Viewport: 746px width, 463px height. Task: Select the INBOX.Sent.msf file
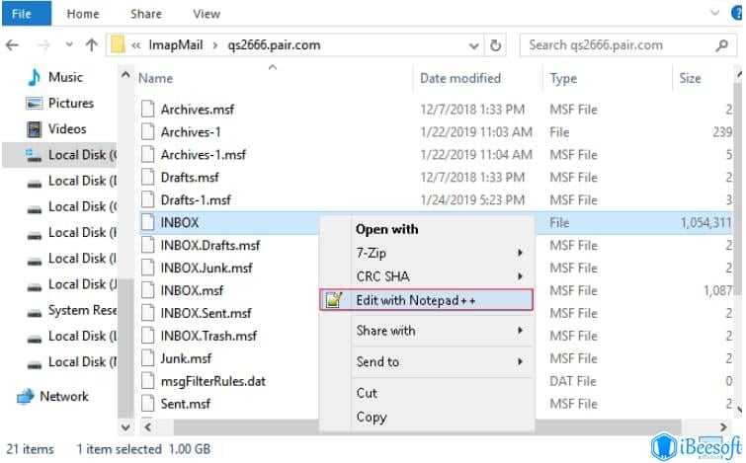206,313
